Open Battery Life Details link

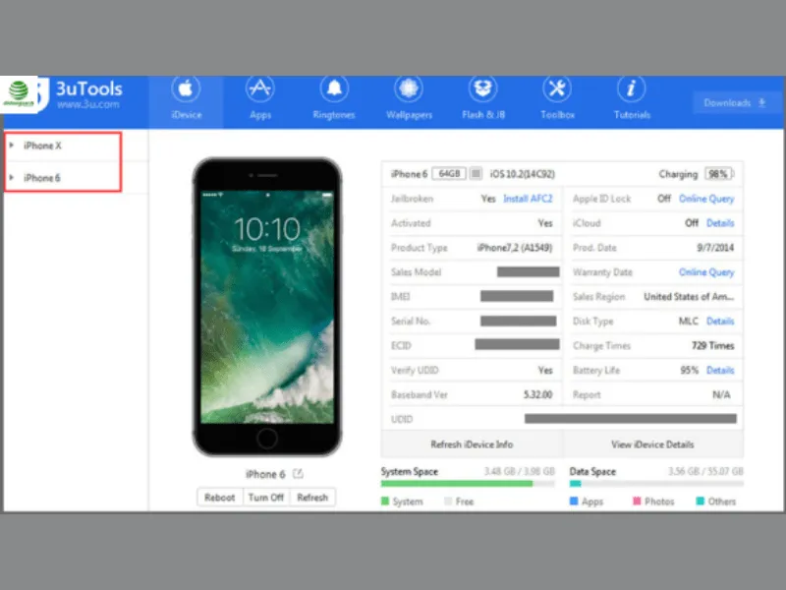click(720, 371)
